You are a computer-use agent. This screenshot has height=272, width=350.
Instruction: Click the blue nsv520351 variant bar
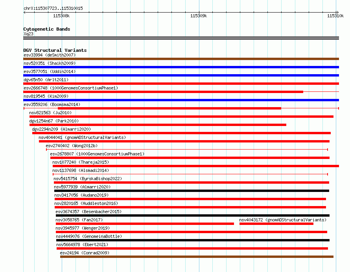[181, 67]
